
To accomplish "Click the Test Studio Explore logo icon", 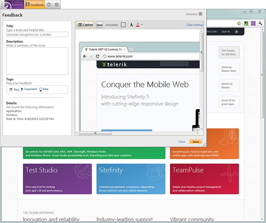I will [14, 5].
